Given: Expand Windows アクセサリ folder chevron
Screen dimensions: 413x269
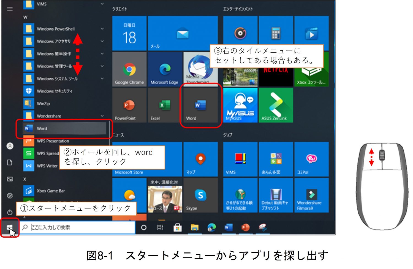Looking at the screenshot, I should (102, 41).
